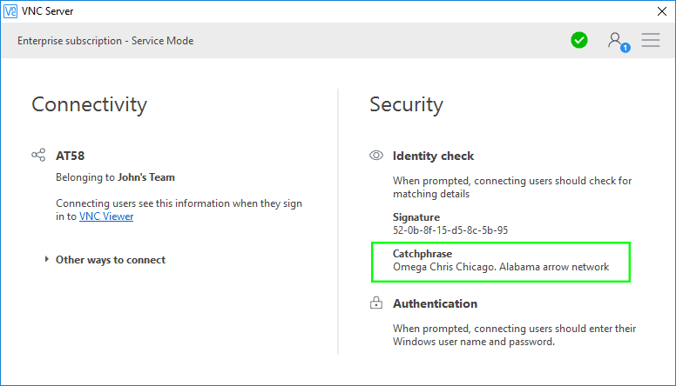Click the catchphrase text starting with Omega Chris
Screen dimensions: 676x386
tap(500, 267)
